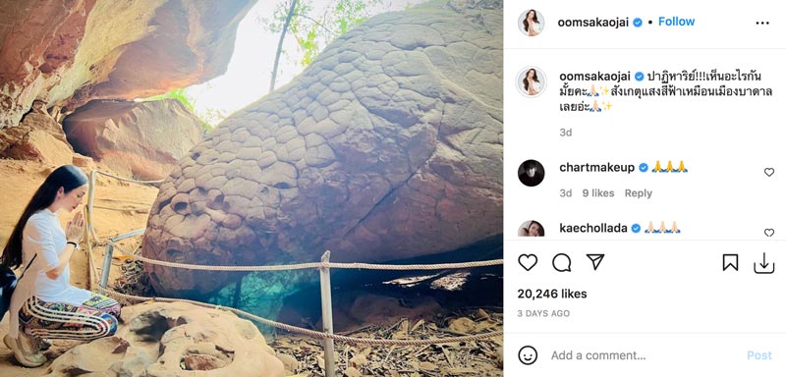Open the post photo of the rock
Screen dimensions: 786x377
pyautogui.click(x=252, y=188)
